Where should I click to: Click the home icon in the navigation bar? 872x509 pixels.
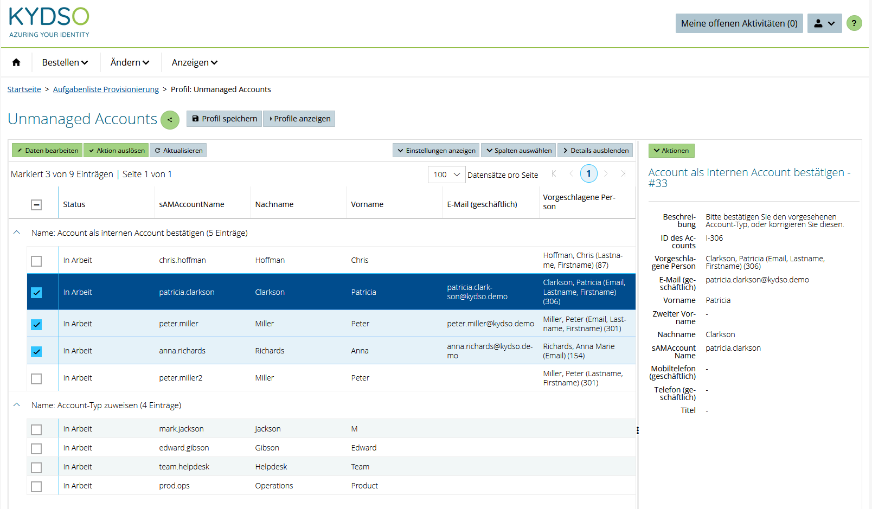16,62
